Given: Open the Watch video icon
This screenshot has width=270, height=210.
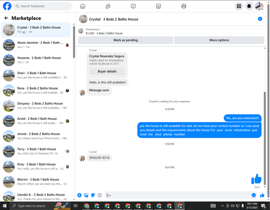Looking at the screenshot, I should coord(133,6).
